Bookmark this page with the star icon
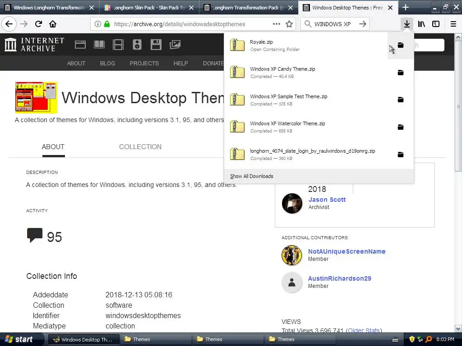Screen dimensions: 462x346 pos(289,24)
